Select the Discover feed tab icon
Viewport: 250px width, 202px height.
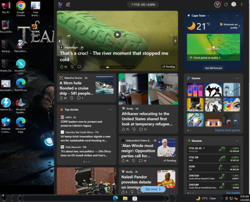click(60, 5)
